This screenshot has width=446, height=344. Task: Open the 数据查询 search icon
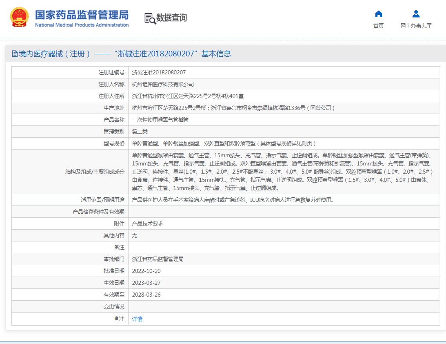[150, 18]
